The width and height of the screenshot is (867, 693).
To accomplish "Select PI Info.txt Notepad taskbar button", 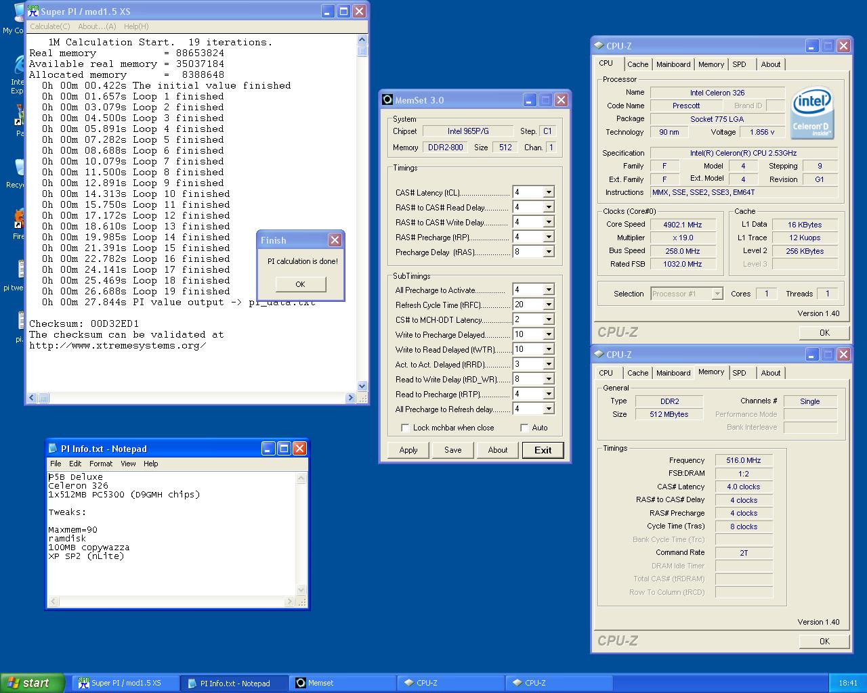I will 234,683.
